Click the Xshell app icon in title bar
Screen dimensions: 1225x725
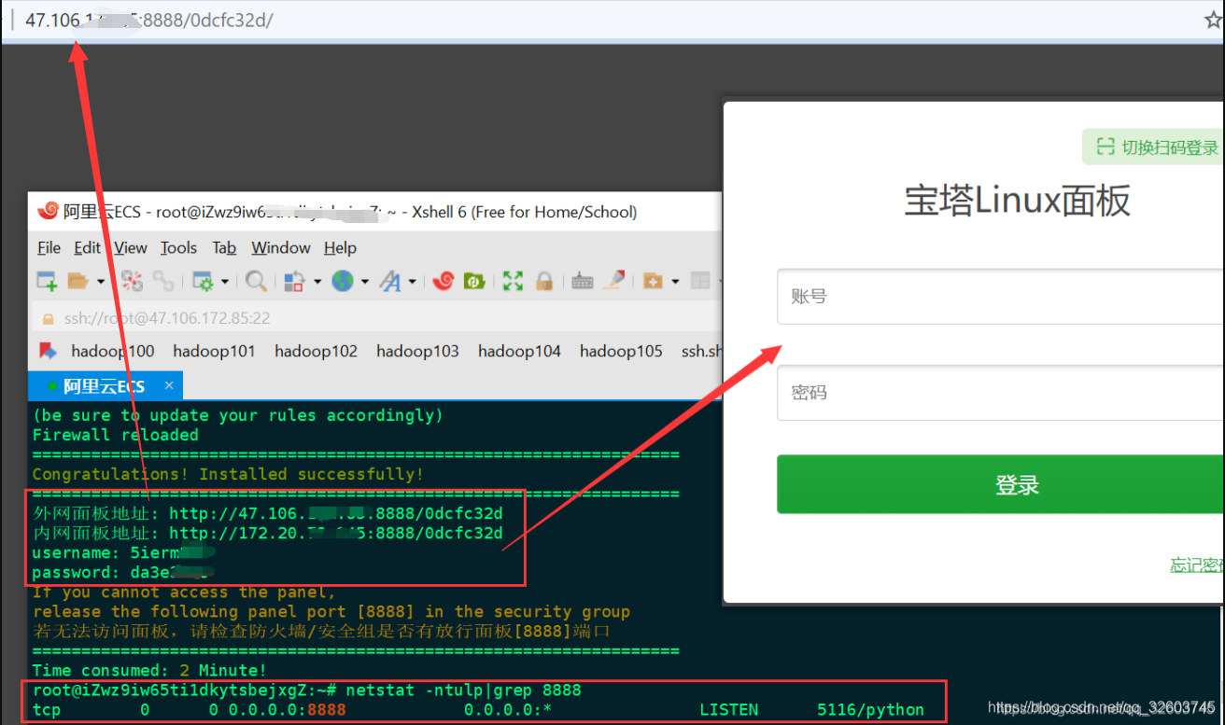48,212
